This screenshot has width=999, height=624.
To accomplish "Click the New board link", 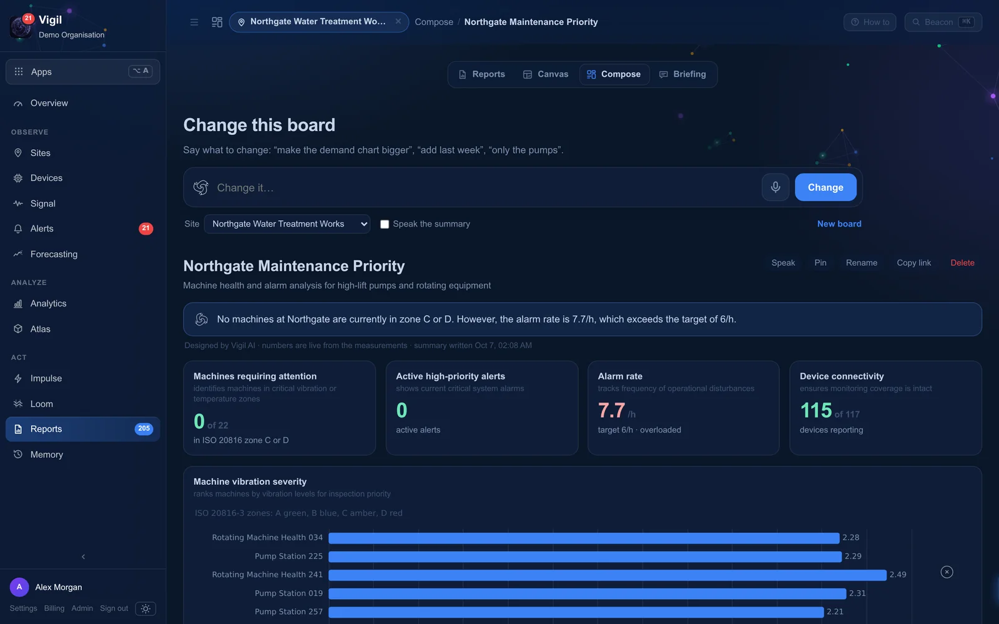I will tap(839, 224).
